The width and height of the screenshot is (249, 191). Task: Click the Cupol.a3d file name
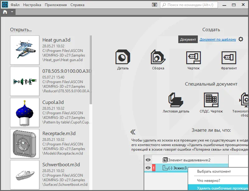[x=53, y=102]
